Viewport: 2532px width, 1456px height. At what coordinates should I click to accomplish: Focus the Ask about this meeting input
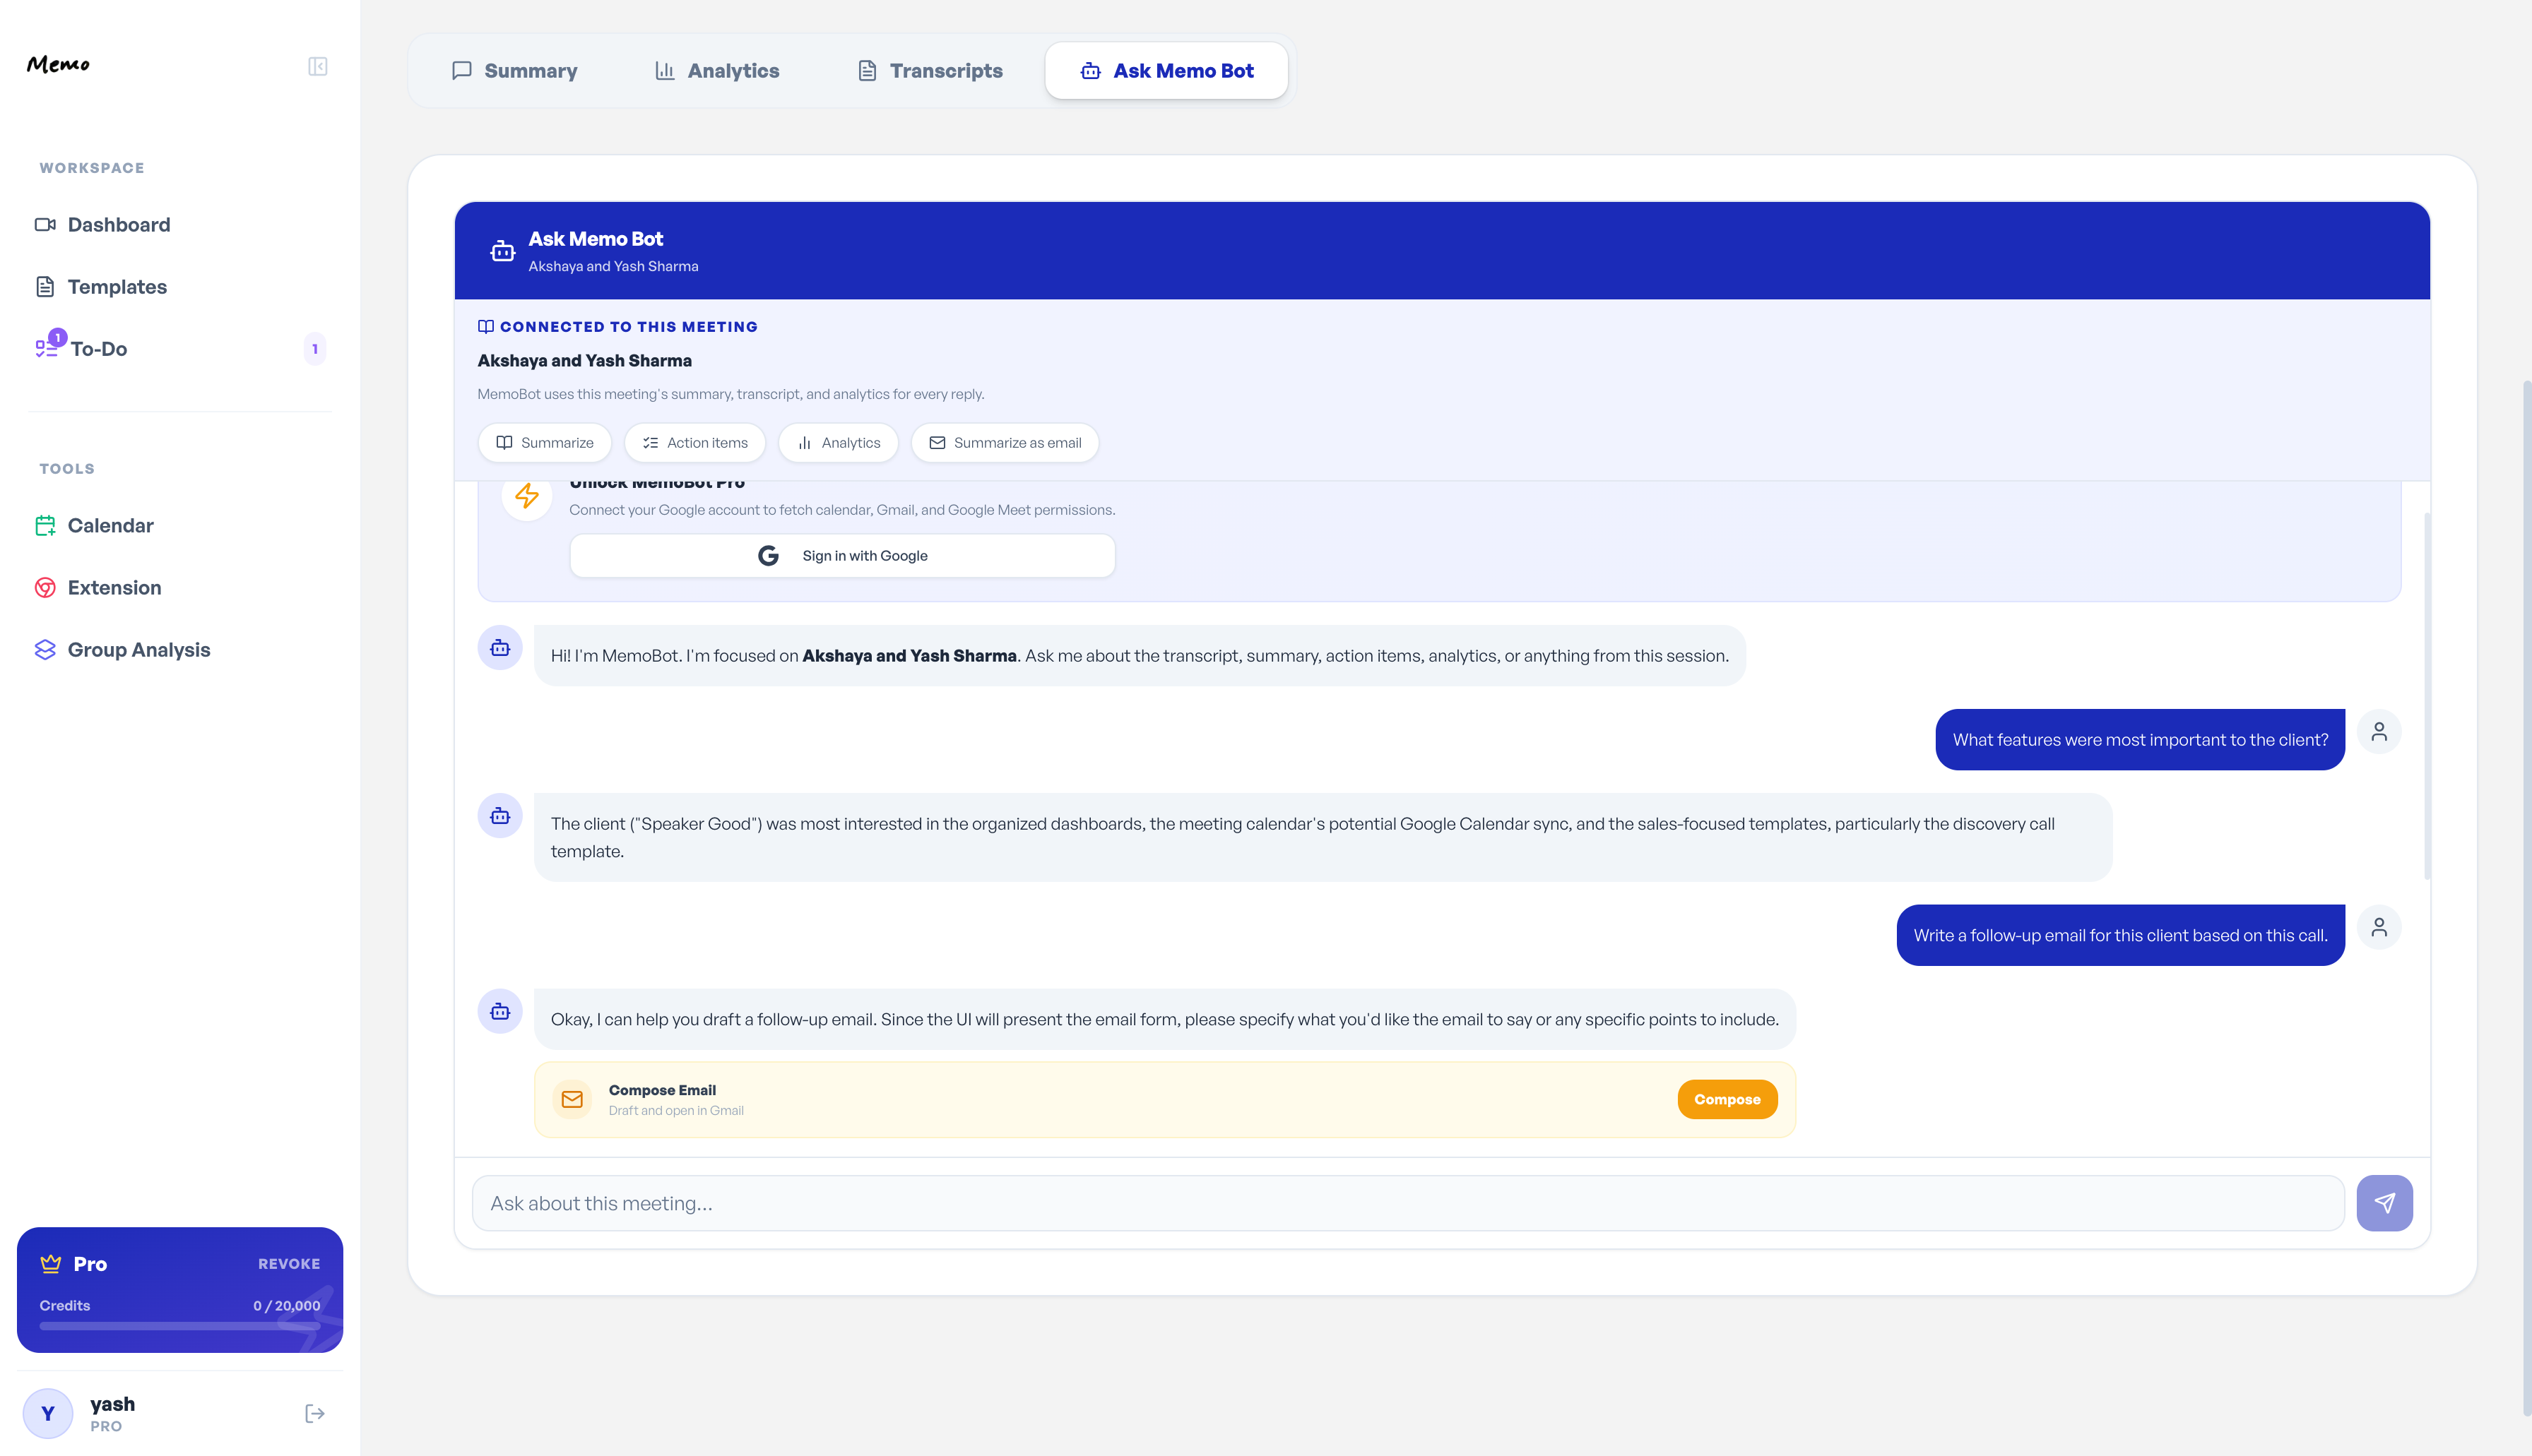click(1407, 1203)
